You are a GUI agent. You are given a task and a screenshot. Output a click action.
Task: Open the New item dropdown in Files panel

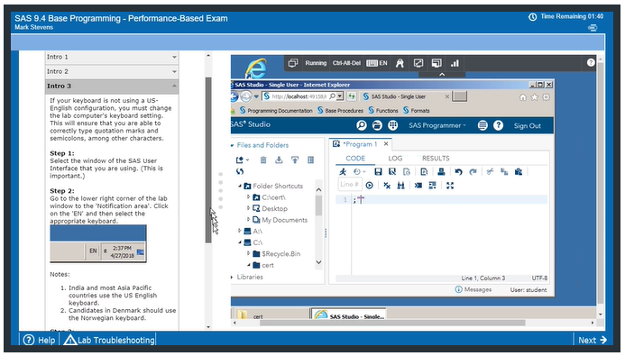tap(242, 160)
